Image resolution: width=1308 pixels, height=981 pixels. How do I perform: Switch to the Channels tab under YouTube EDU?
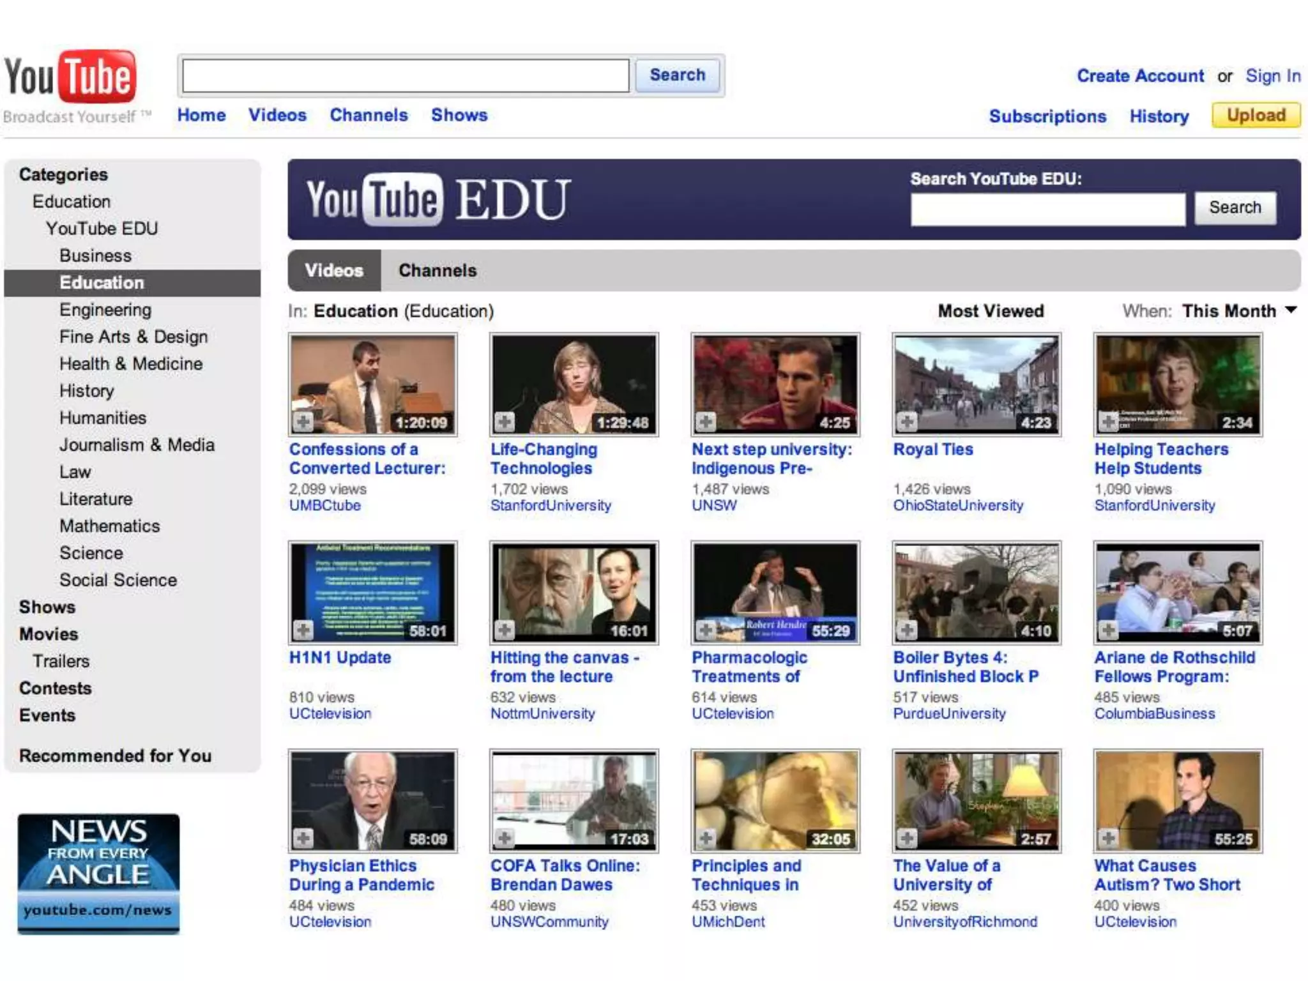[x=437, y=271]
